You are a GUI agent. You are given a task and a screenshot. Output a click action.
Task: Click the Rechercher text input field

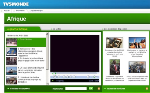pyautogui.click(x=76, y=88)
